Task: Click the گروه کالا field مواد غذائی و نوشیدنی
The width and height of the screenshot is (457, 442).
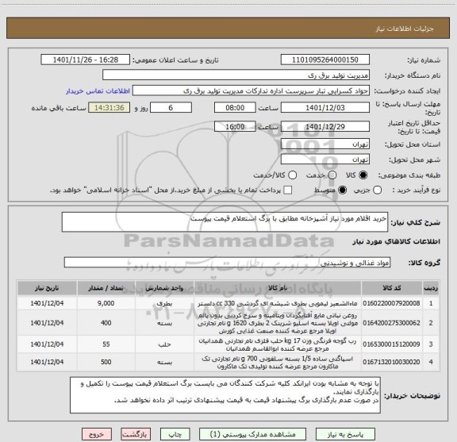Action: point(227,263)
